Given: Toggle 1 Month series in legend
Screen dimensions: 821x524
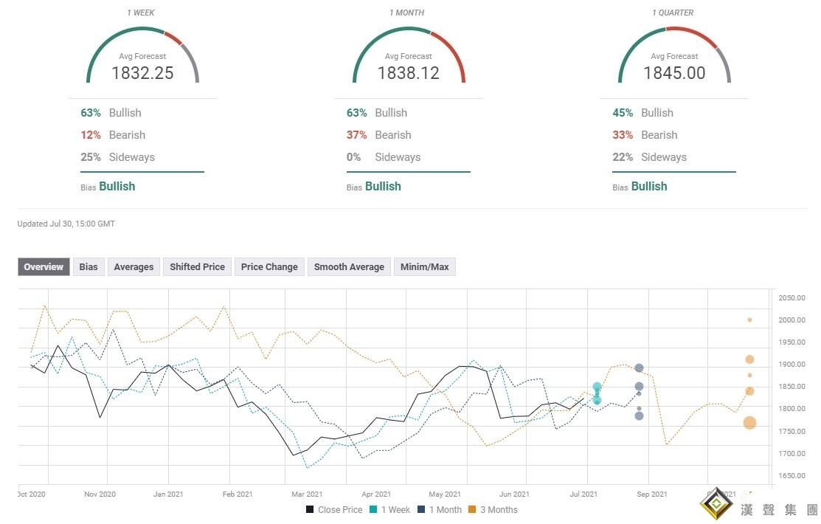Looking at the screenshot, I should pos(439,509).
